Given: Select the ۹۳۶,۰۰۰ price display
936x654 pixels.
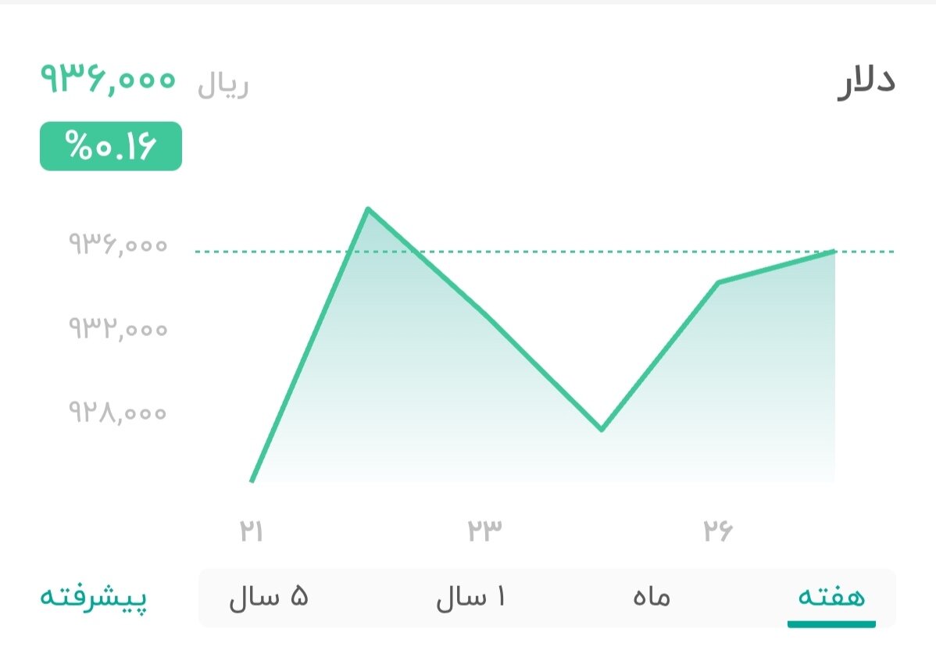Looking at the screenshot, I should 109,80.
